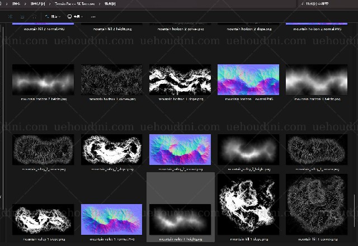Click file name 'mountain valley 1 normal.PNG'
The image size is (358, 246).
tap(112, 239)
